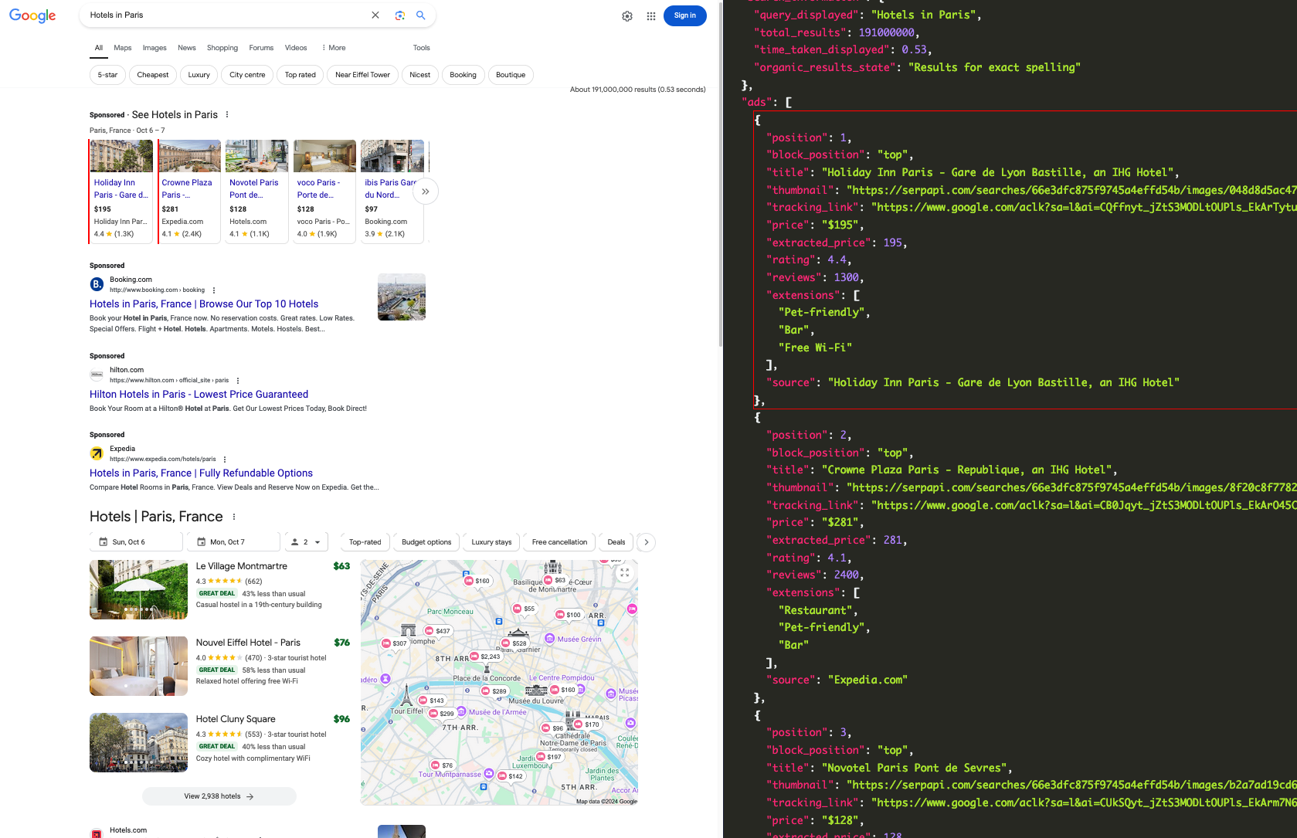Click the $437 hotel pin on the map
1297x838 pixels.
[x=437, y=631]
